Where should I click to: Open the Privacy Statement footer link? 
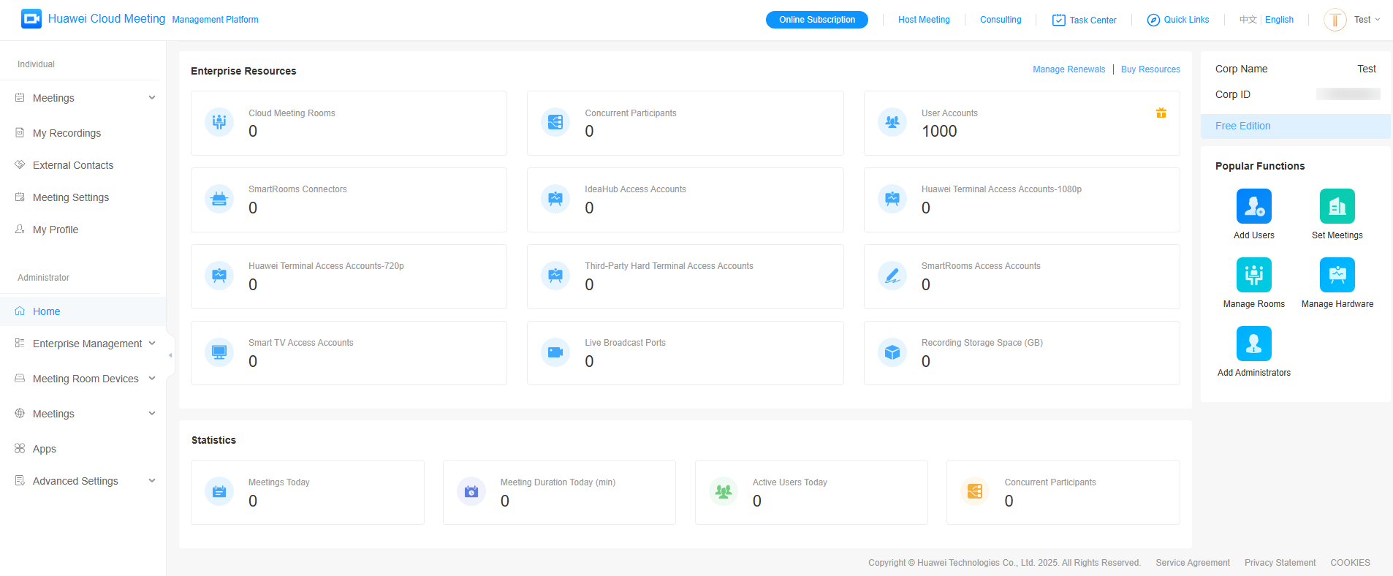pos(1280,563)
